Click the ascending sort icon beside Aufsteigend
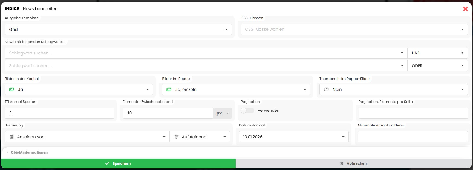 177,137
